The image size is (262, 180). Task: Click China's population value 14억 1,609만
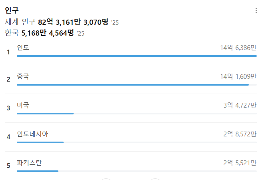coord(238,77)
